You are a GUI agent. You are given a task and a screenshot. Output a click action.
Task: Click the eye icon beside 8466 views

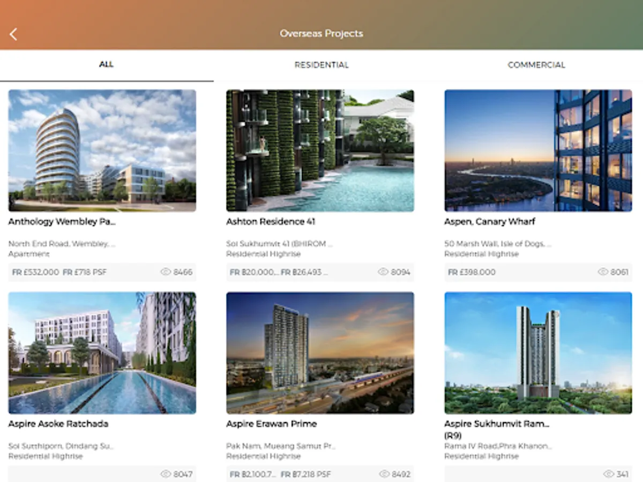[x=166, y=272]
